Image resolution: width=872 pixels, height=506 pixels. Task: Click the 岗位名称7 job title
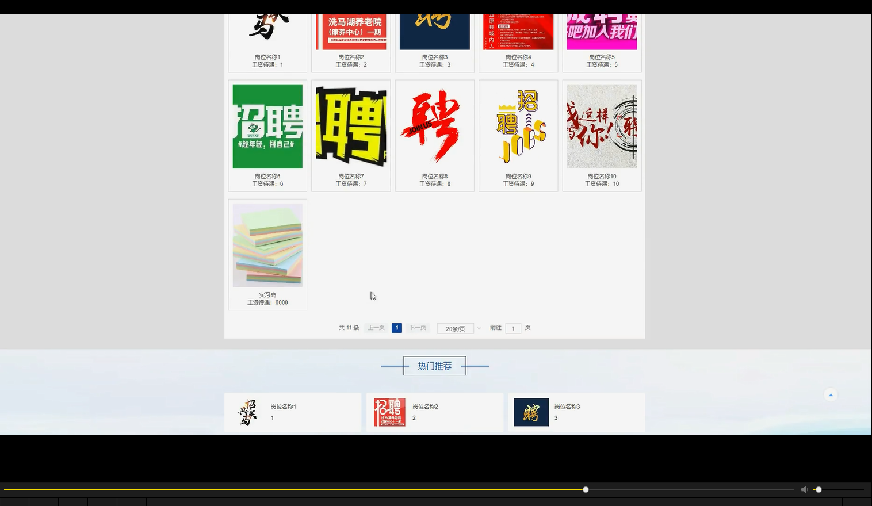click(351, 176)
